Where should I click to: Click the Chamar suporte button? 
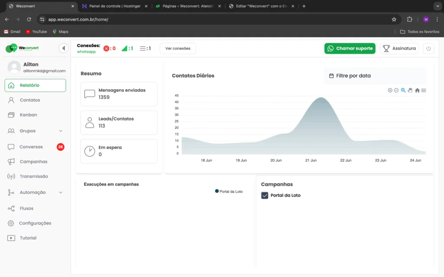point(350,48)
